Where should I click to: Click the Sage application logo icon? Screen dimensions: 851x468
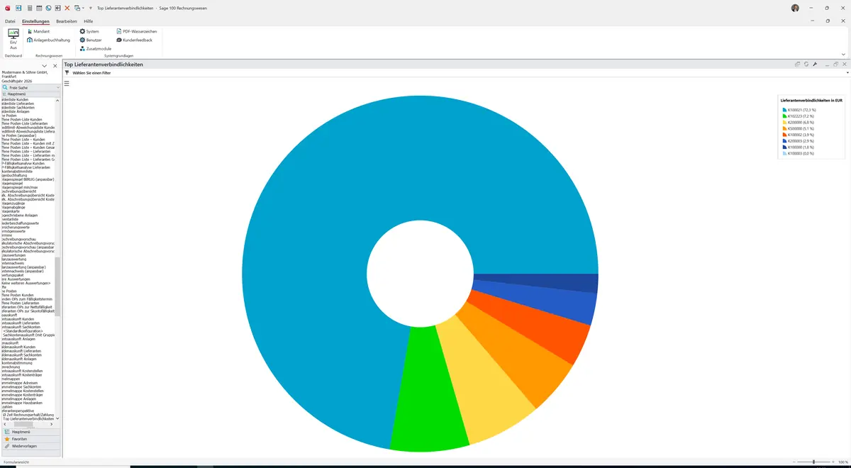pos(7,8)
